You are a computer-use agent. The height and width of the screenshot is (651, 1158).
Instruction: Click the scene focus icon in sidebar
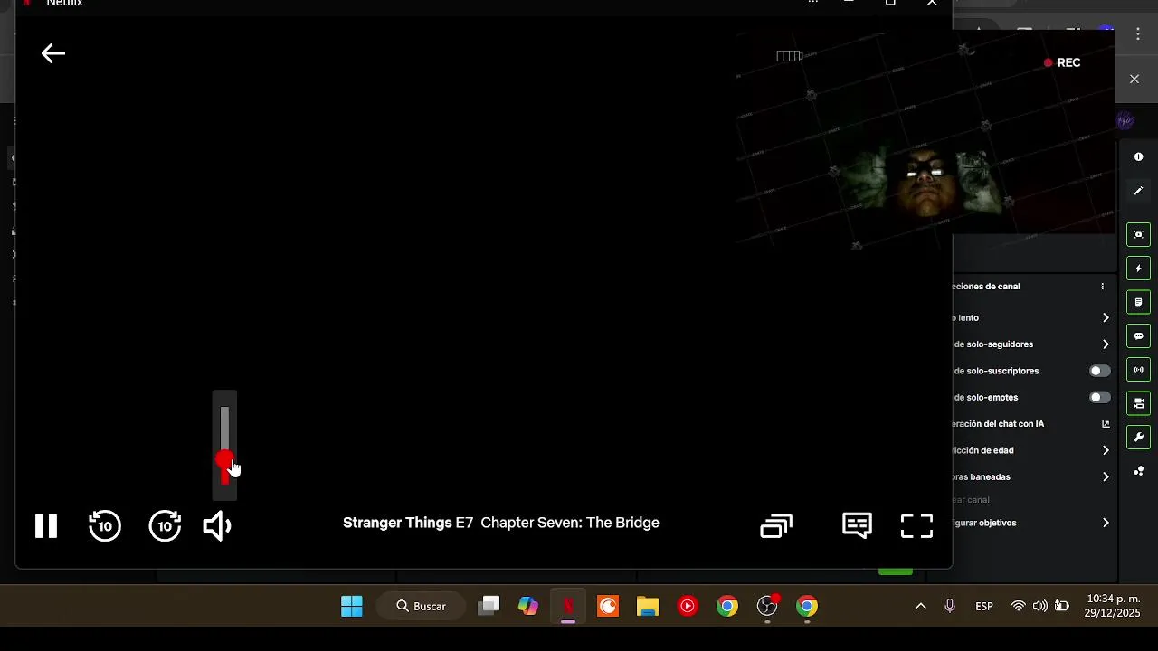pos(1139,234)
